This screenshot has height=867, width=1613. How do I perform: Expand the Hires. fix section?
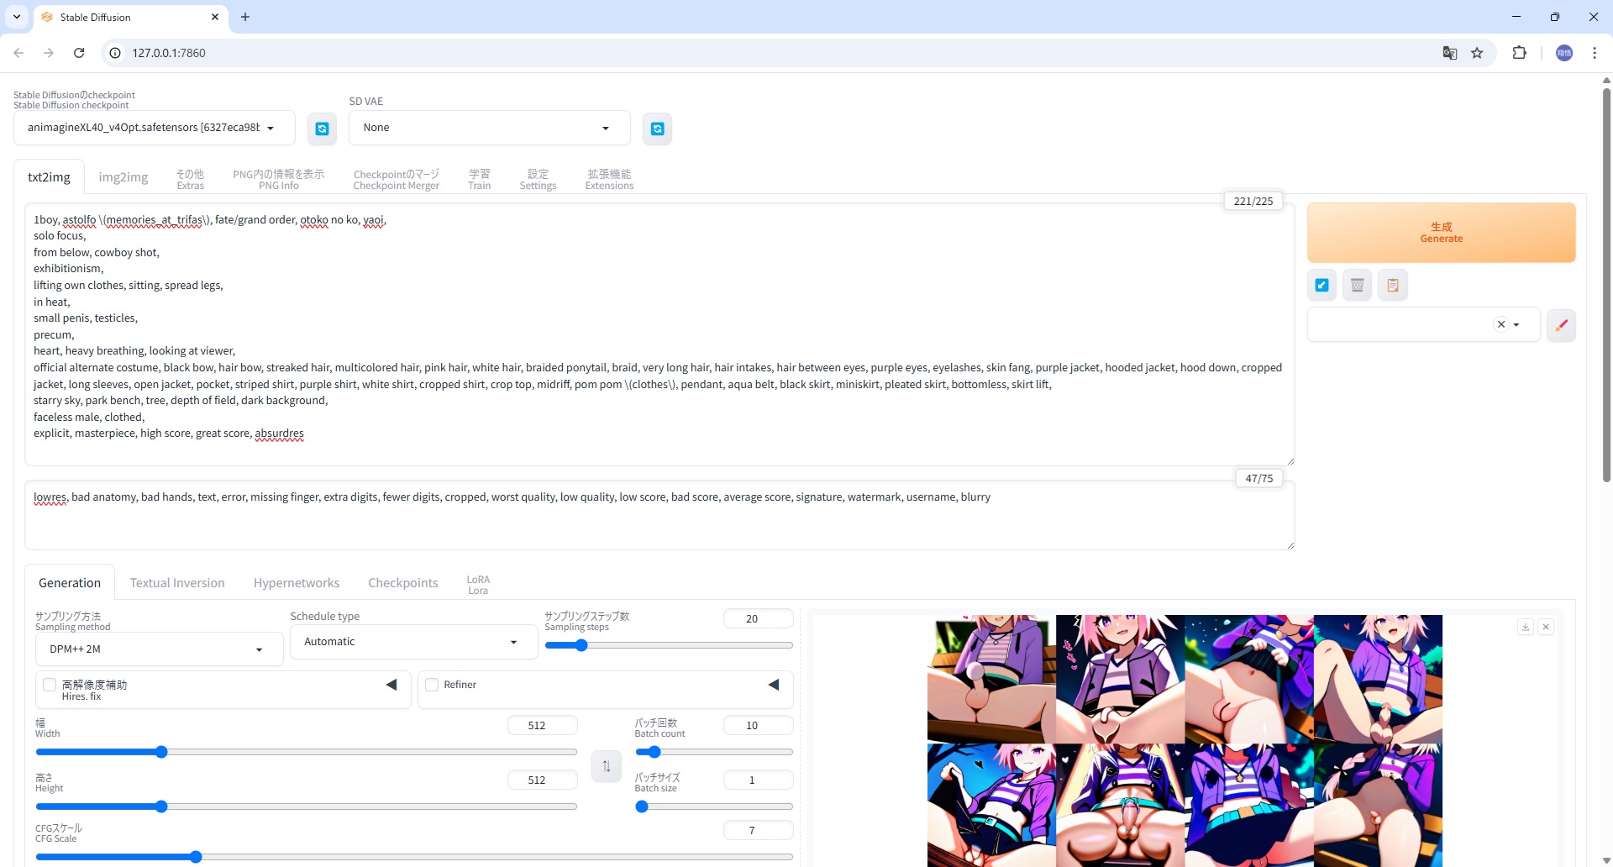(391, 685)
